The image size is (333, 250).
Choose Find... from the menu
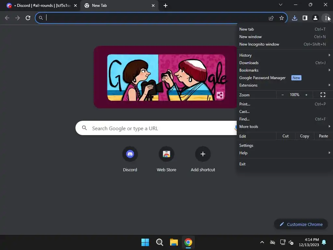[285, 119]
